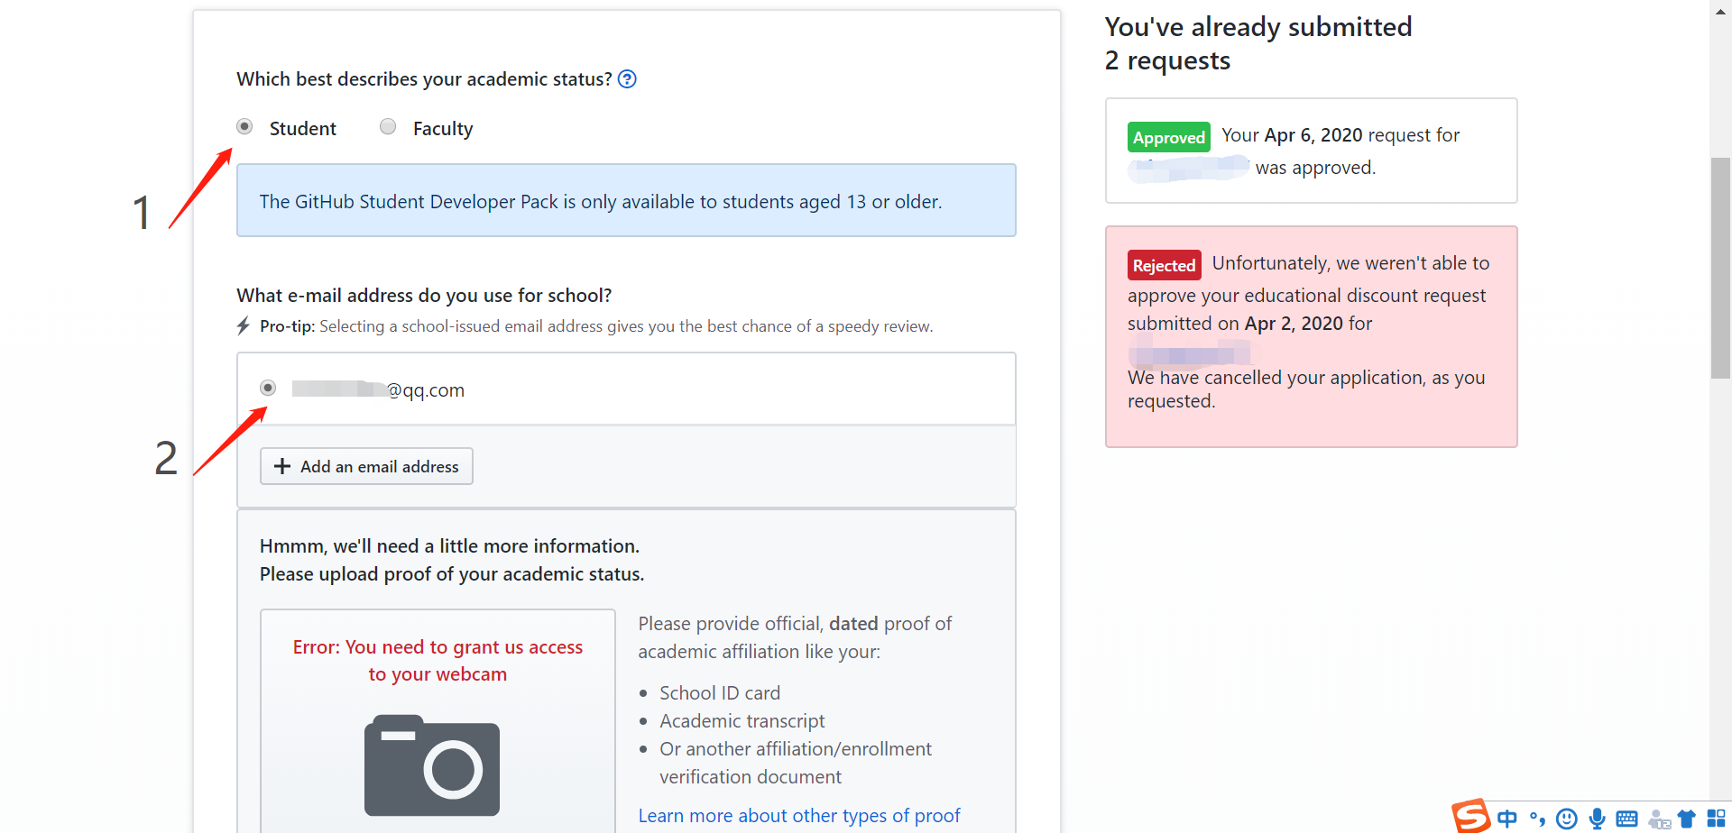This screenshot has width=1732, height=833.
Task: Choose the @qq.com email radio button
Action: [x=268, y=388]
